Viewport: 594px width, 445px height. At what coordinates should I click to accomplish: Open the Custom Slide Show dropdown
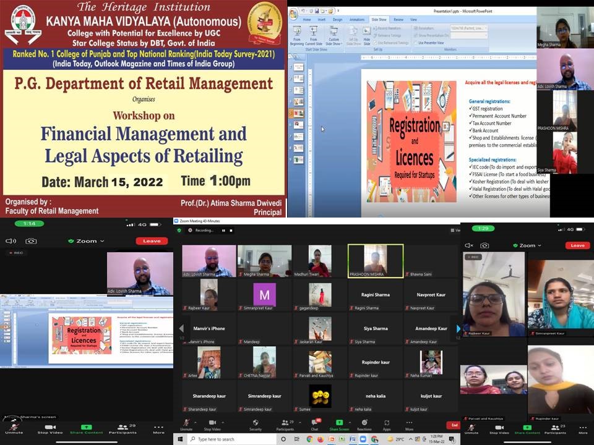pyautogui.click(x=334, y=36)
